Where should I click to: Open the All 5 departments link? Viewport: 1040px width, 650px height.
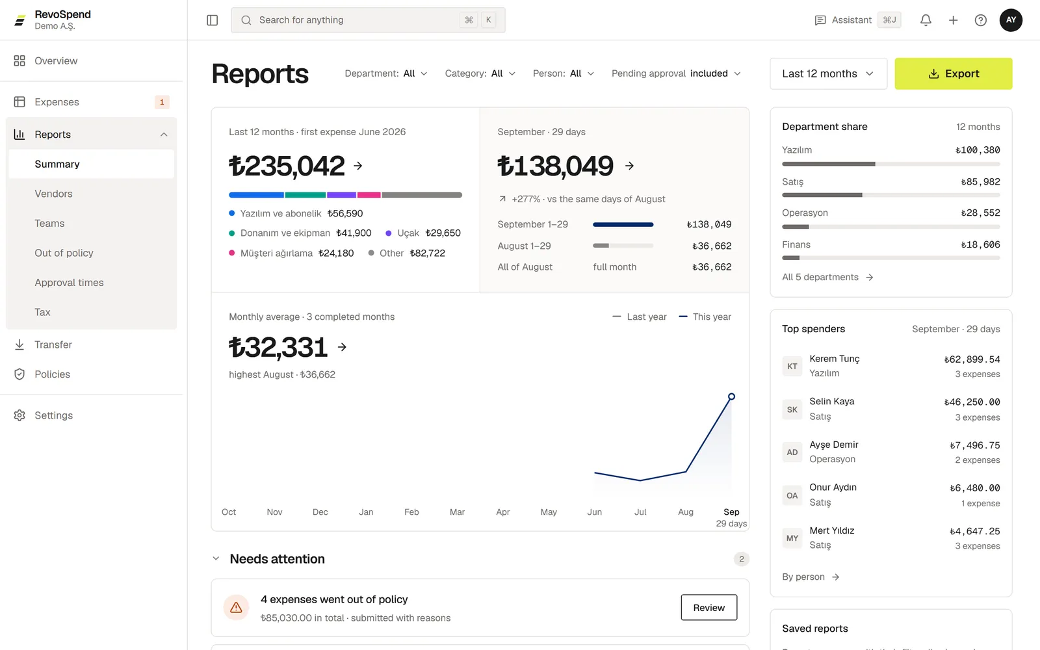827,277
